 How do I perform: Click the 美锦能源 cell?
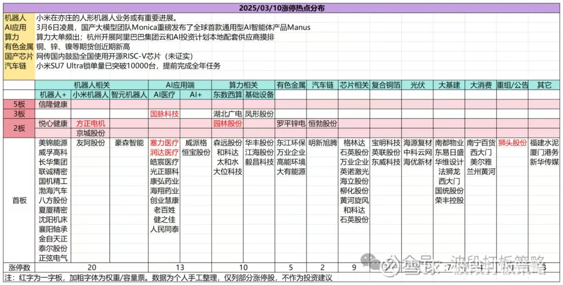(x=53, y=143)
